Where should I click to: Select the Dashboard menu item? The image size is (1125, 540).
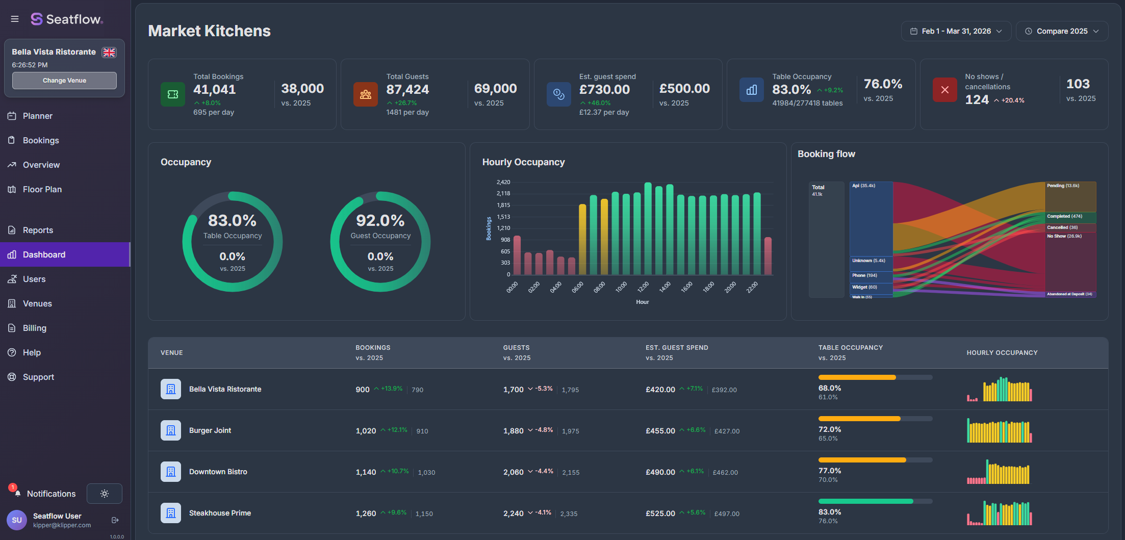[65, 254]
